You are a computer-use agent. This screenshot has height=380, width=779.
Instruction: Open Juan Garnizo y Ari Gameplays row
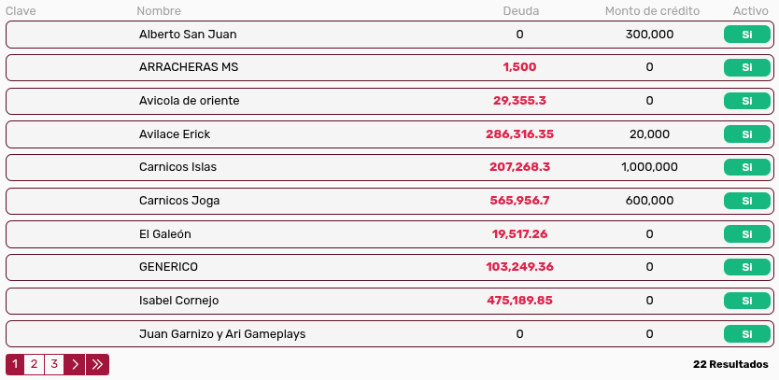[222, 334]
